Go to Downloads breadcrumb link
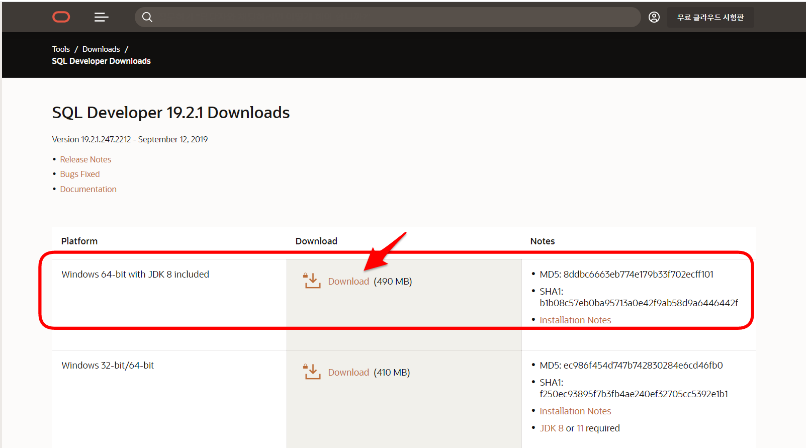This screenshot has height=448, width=806. click(x=101, y=49)
